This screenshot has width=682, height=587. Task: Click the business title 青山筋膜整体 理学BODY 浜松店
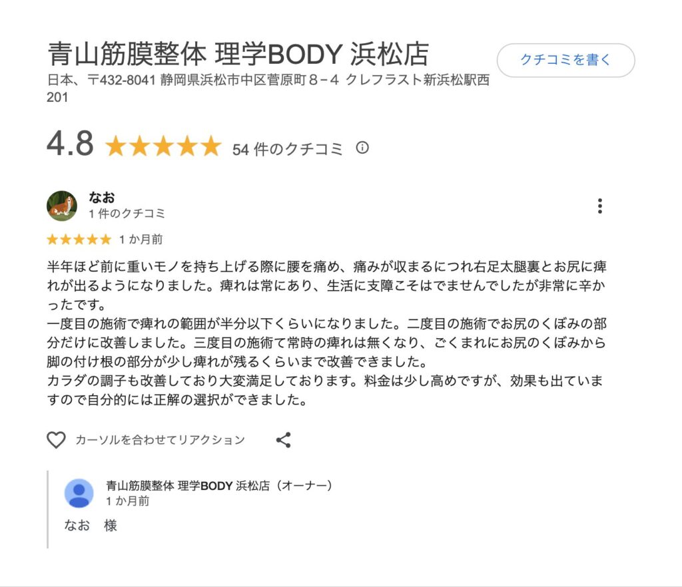238,54
